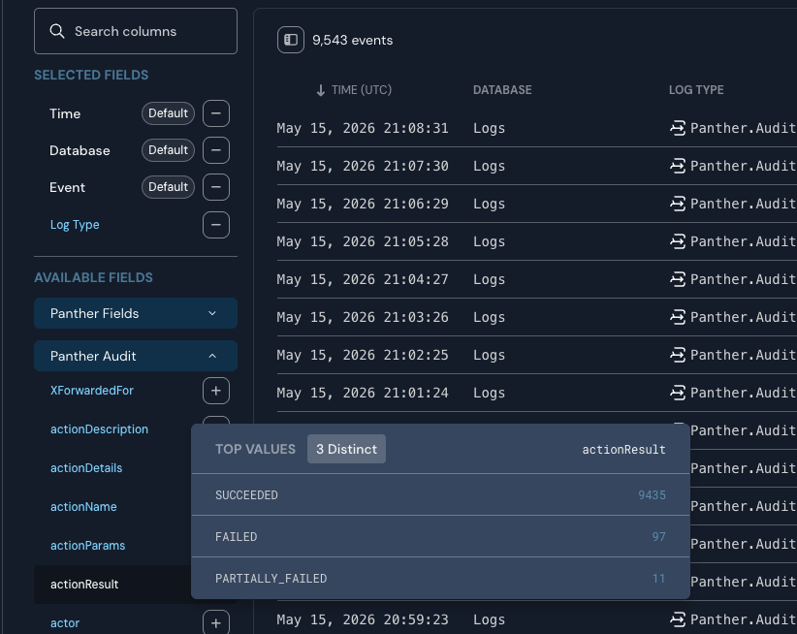Click the 9,543 events count text
This screenshot has height=634, width=797.
click(x=352, y=40)
